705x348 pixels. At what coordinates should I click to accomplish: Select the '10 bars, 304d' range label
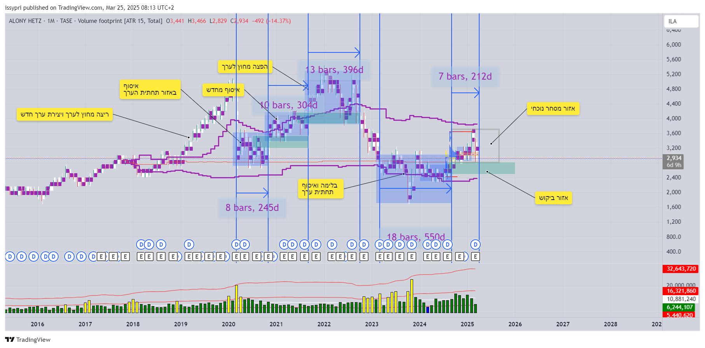pyautogui.click(x=288, y=105)
